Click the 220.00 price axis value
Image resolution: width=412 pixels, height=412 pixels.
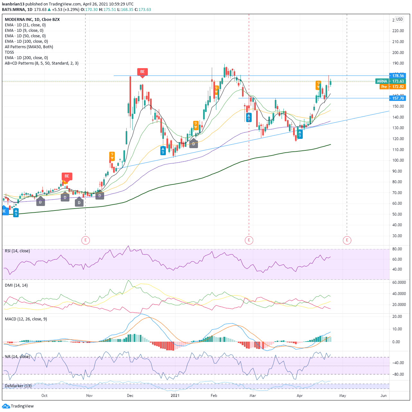tap(398, 31)
